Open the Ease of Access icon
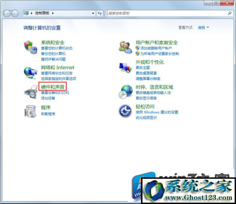This screenshot has width=236, height=204. tap(125, 111)
